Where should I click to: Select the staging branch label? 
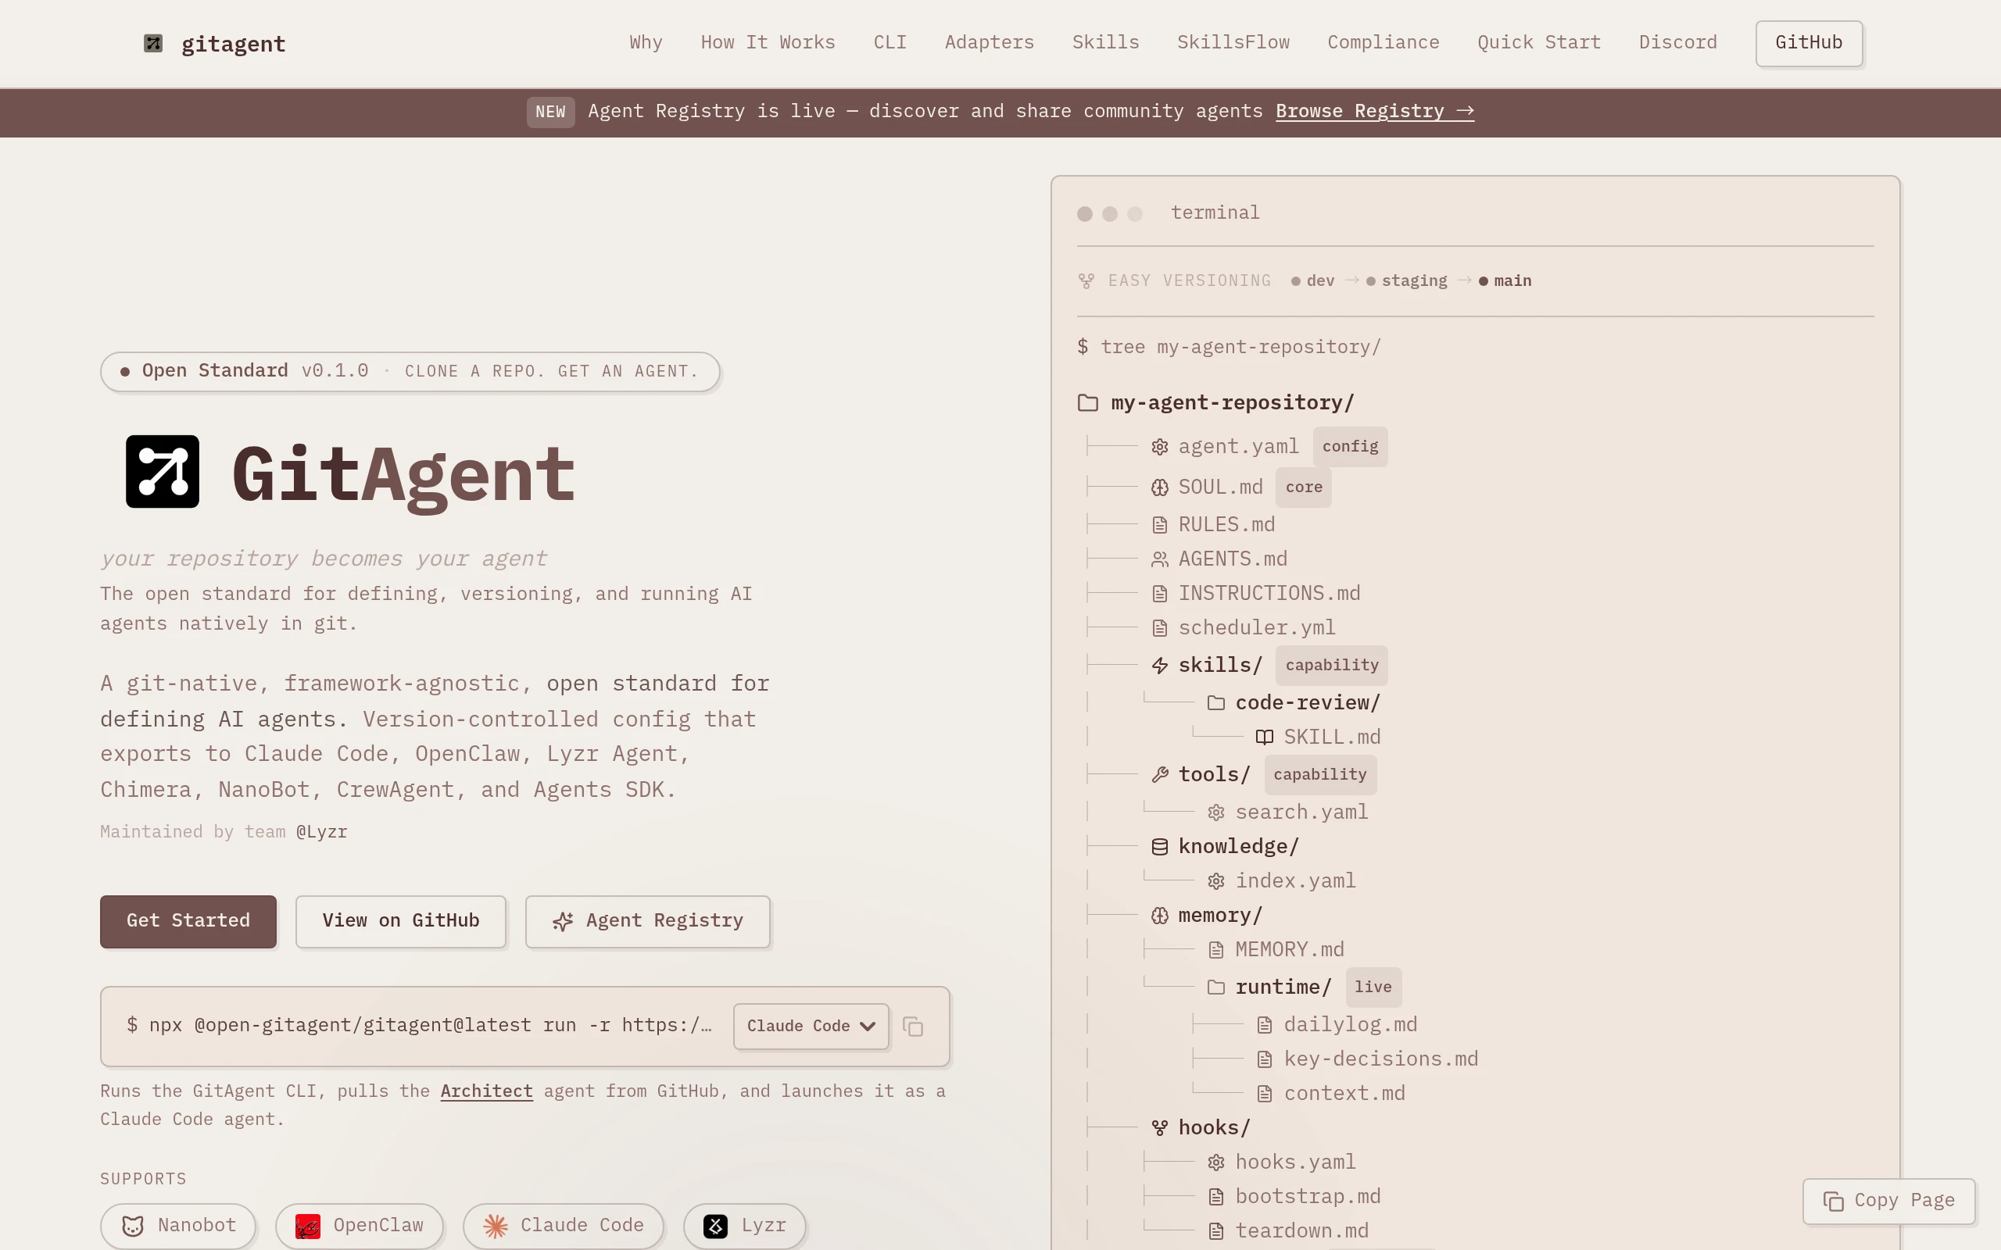[x=1415, y=281]
